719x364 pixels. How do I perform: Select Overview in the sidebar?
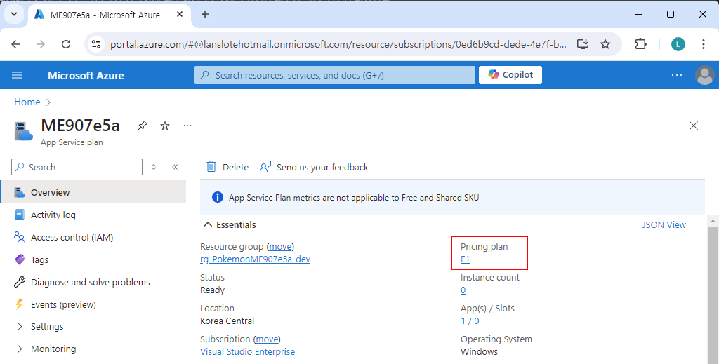[93, 192]
